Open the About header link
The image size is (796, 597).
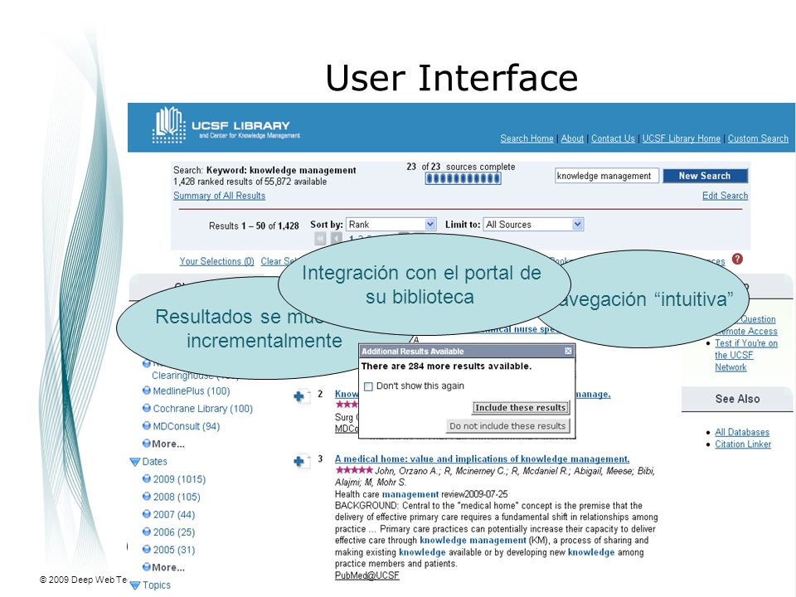tap(572, 138)
